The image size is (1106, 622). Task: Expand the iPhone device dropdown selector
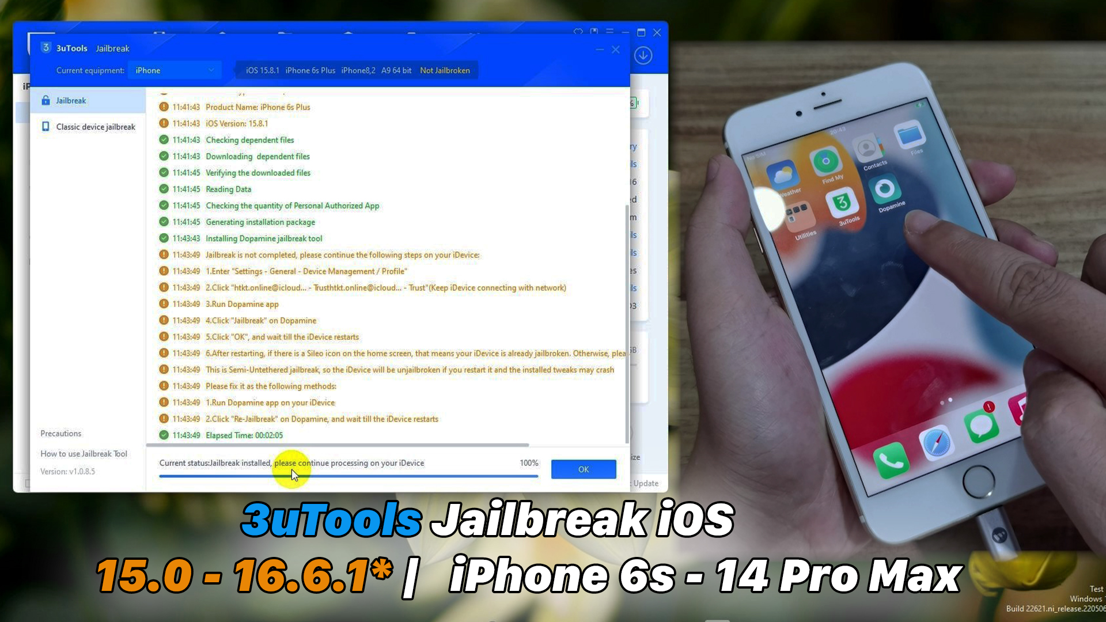[173, 70]
